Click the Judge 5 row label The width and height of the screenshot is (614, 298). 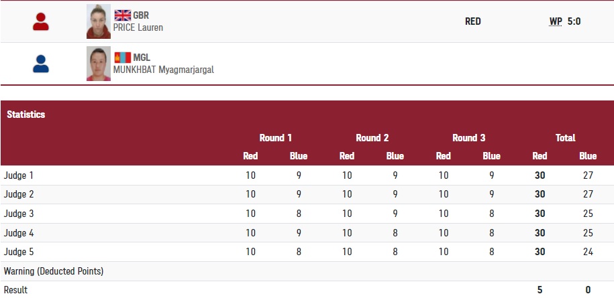(19, 252)
